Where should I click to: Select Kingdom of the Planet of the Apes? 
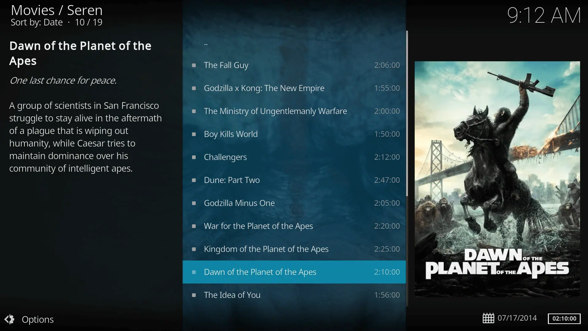[x=266, y=249]
